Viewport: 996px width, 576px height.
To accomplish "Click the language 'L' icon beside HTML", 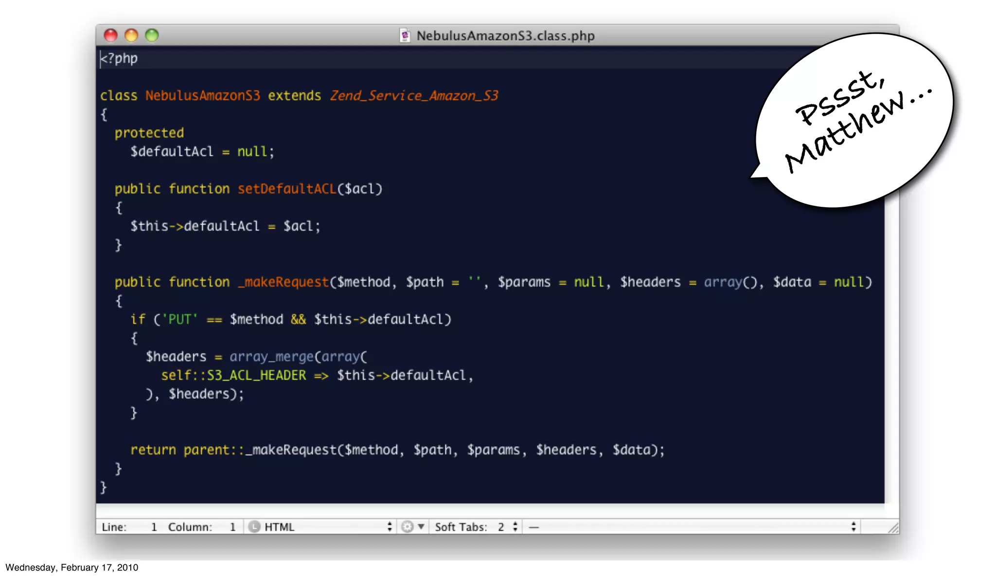I will (x=254, y=527).
